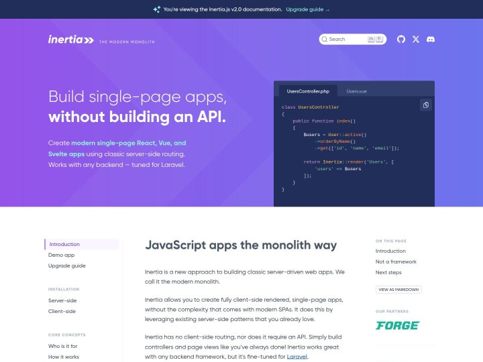The width and height of the screenshot is (483, 362).
Task: Open Upgrade guide in the sidebar
Action: (x=67, y=265)
